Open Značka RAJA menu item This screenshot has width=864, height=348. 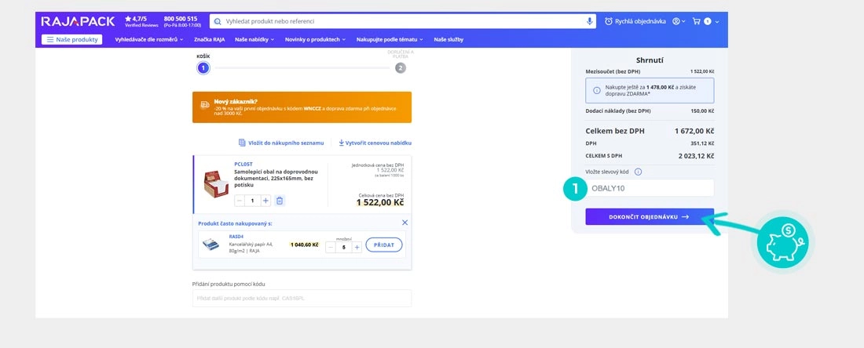208,39
